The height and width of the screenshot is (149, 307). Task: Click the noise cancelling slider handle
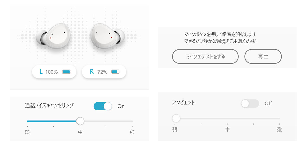80,121
